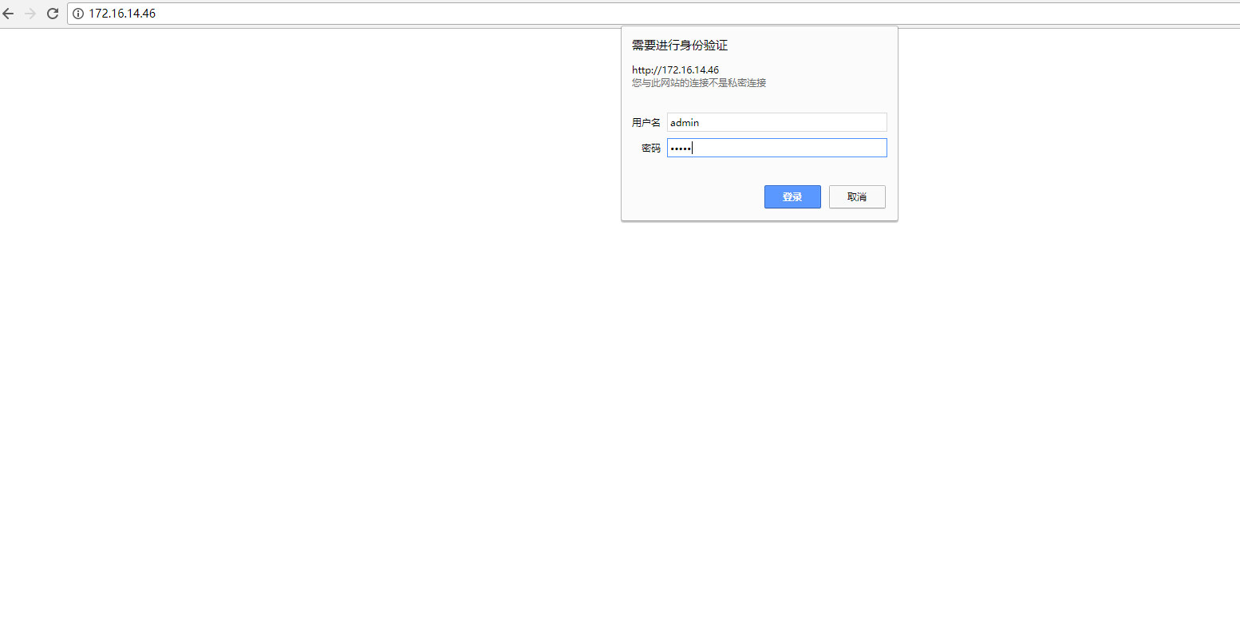Screen dimensions: 1240x630
Task: Click the 172.16.14.46 URL in address bar
Action: 122,14
